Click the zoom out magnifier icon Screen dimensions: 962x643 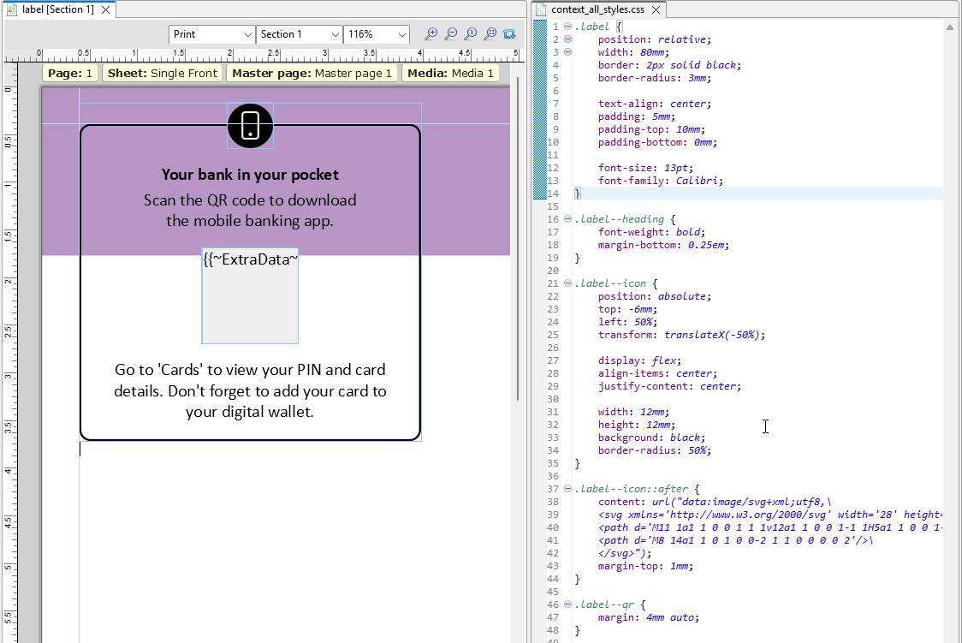451,34
